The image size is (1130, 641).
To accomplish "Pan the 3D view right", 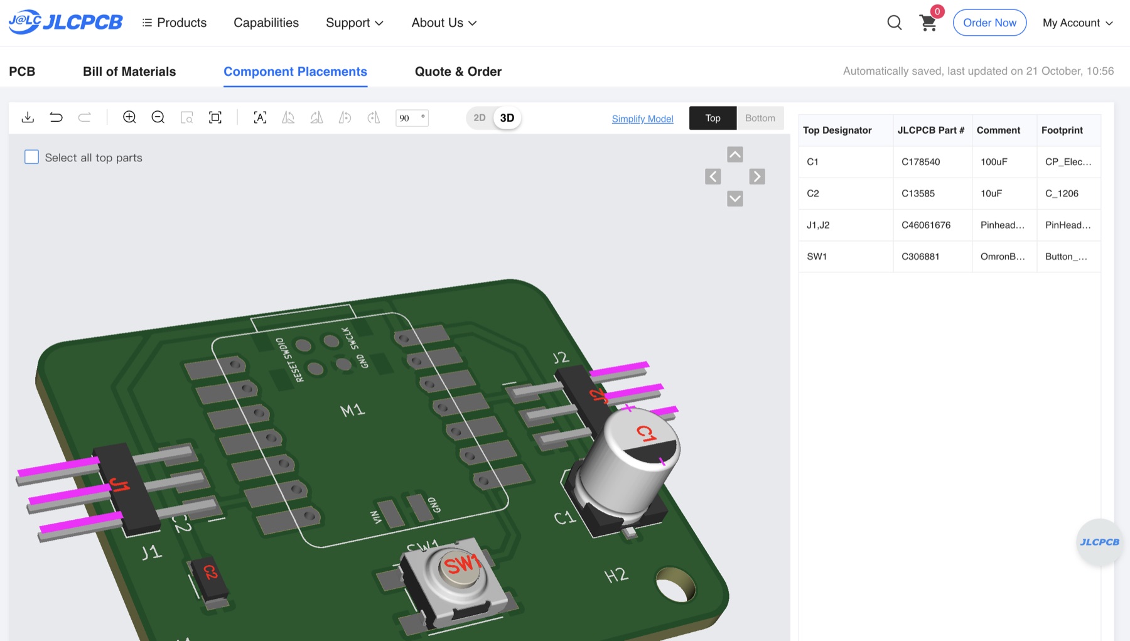I will click(x=757, y=176).
